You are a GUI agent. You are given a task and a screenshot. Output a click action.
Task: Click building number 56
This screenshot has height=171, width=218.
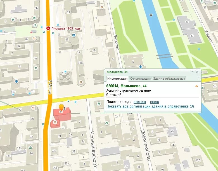point(215,86)
